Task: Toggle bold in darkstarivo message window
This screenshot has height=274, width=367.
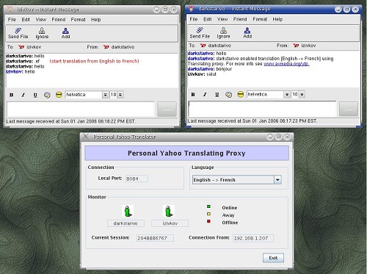Action: pyautogui.click(x=193, y=94)
